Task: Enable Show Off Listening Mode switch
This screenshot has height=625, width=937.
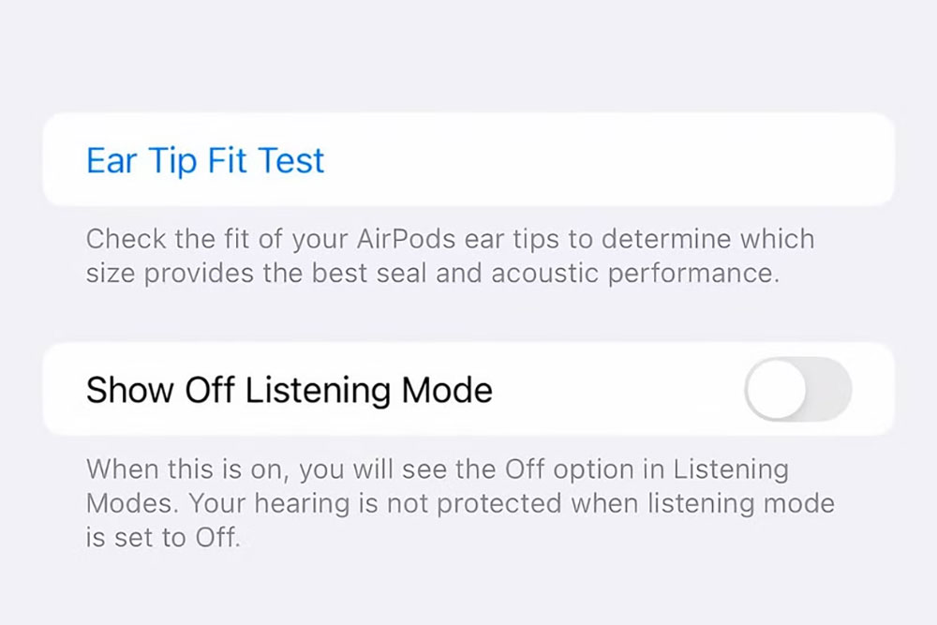Action: [797, 389]
